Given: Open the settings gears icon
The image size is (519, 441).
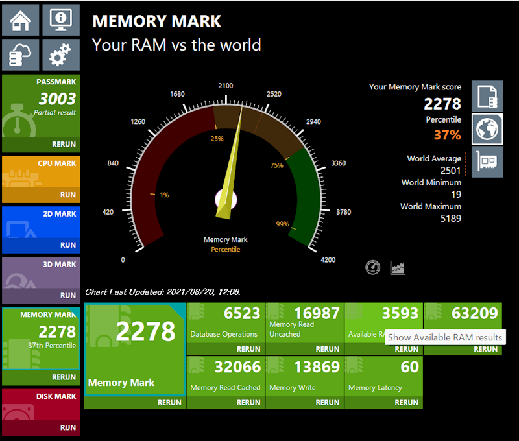Looking at the screenshot, I should click(61, 54).
